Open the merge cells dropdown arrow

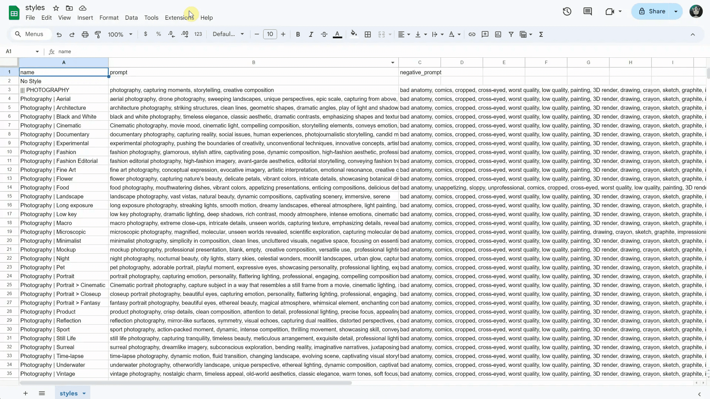[390, 34]
